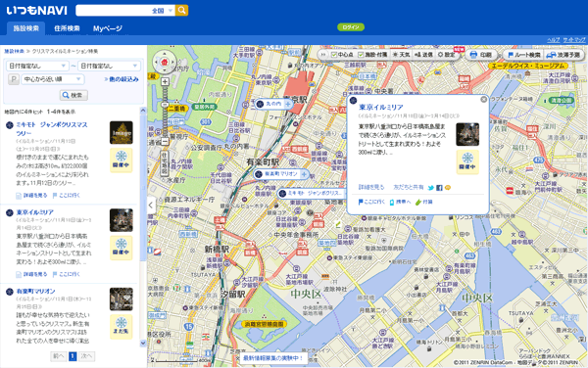Toggle the 施設・付箋 checkbox

click(x=372, y=55)
